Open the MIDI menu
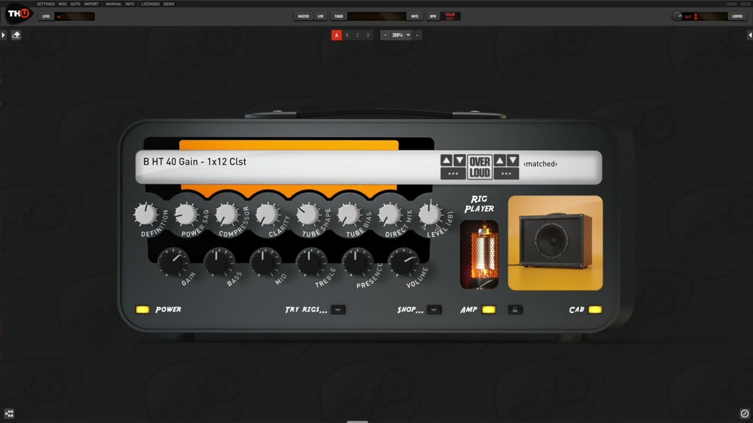Image resolution: width=753 pixels, height=423 pixels. tap(62, 4)
